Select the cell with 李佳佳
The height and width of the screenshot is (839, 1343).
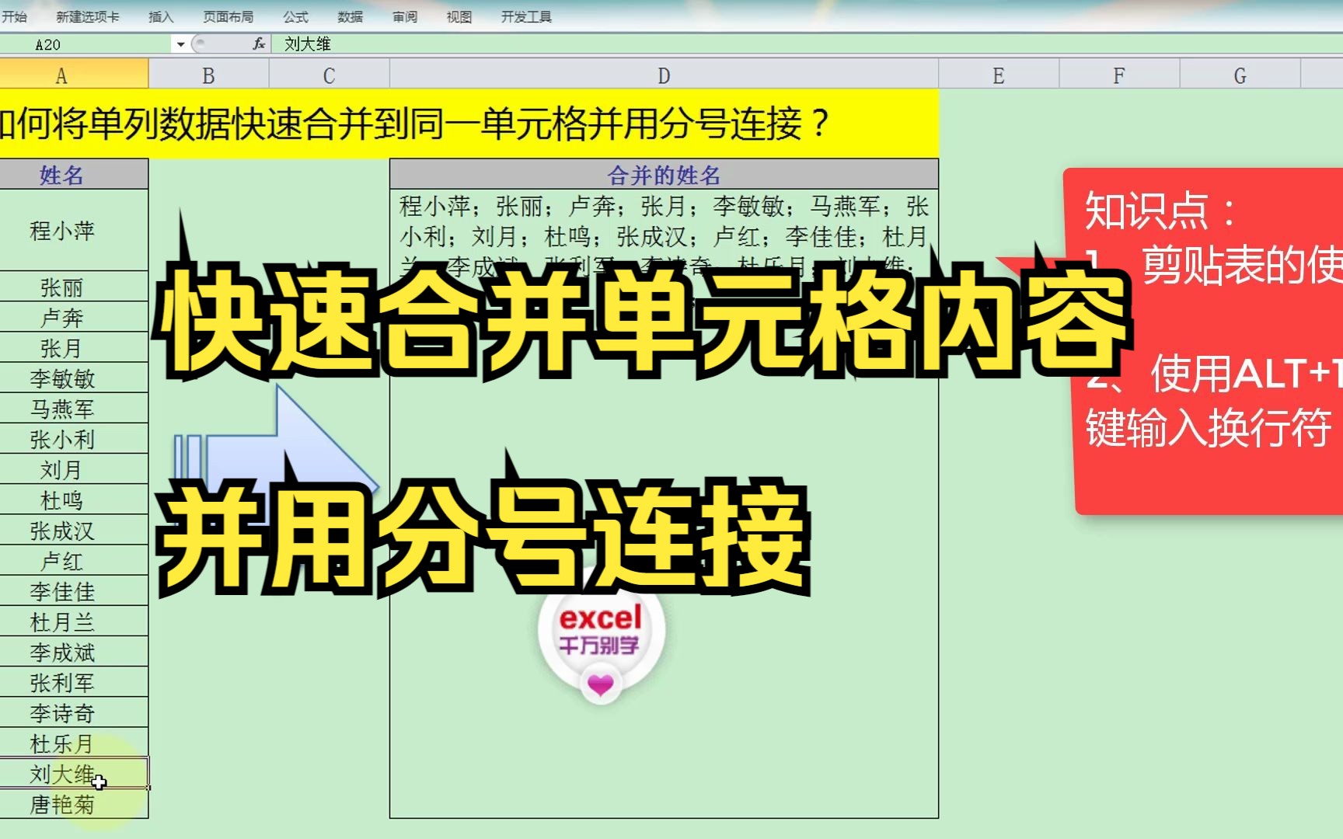(74, 590)
